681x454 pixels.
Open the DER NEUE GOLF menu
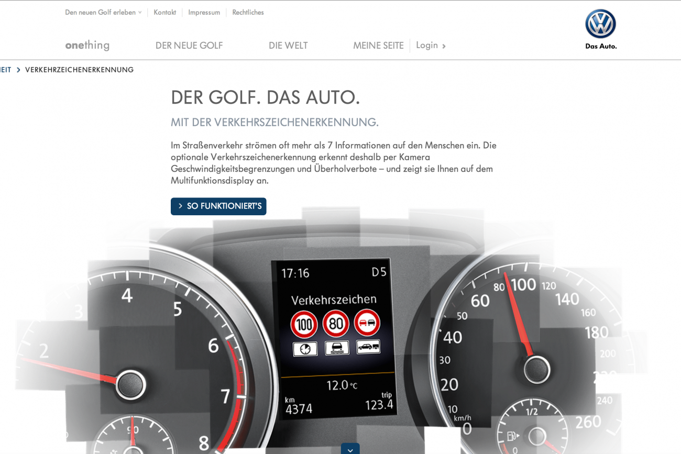(x=189, y=46)
